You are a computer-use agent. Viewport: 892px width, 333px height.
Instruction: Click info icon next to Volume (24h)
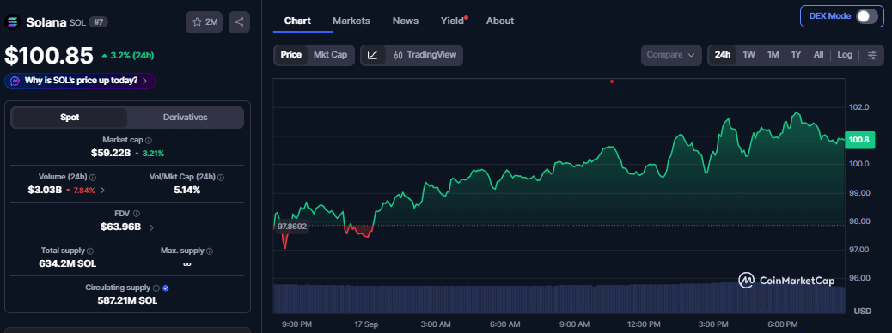(x=93, y=178)
